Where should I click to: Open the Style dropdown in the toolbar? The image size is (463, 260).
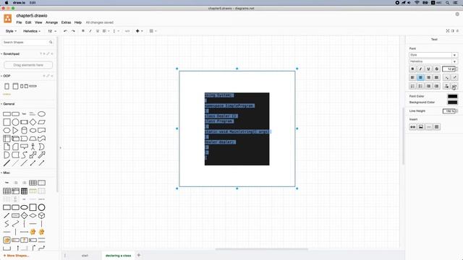point(11,31)
